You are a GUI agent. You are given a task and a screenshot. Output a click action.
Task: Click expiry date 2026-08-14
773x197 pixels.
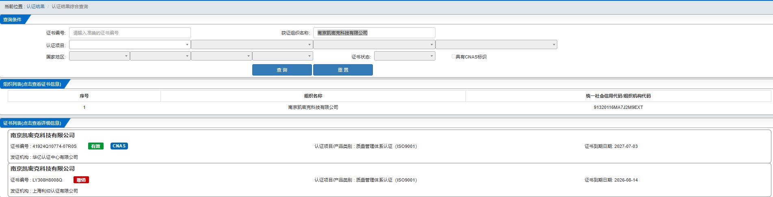[x=626, y=180]
